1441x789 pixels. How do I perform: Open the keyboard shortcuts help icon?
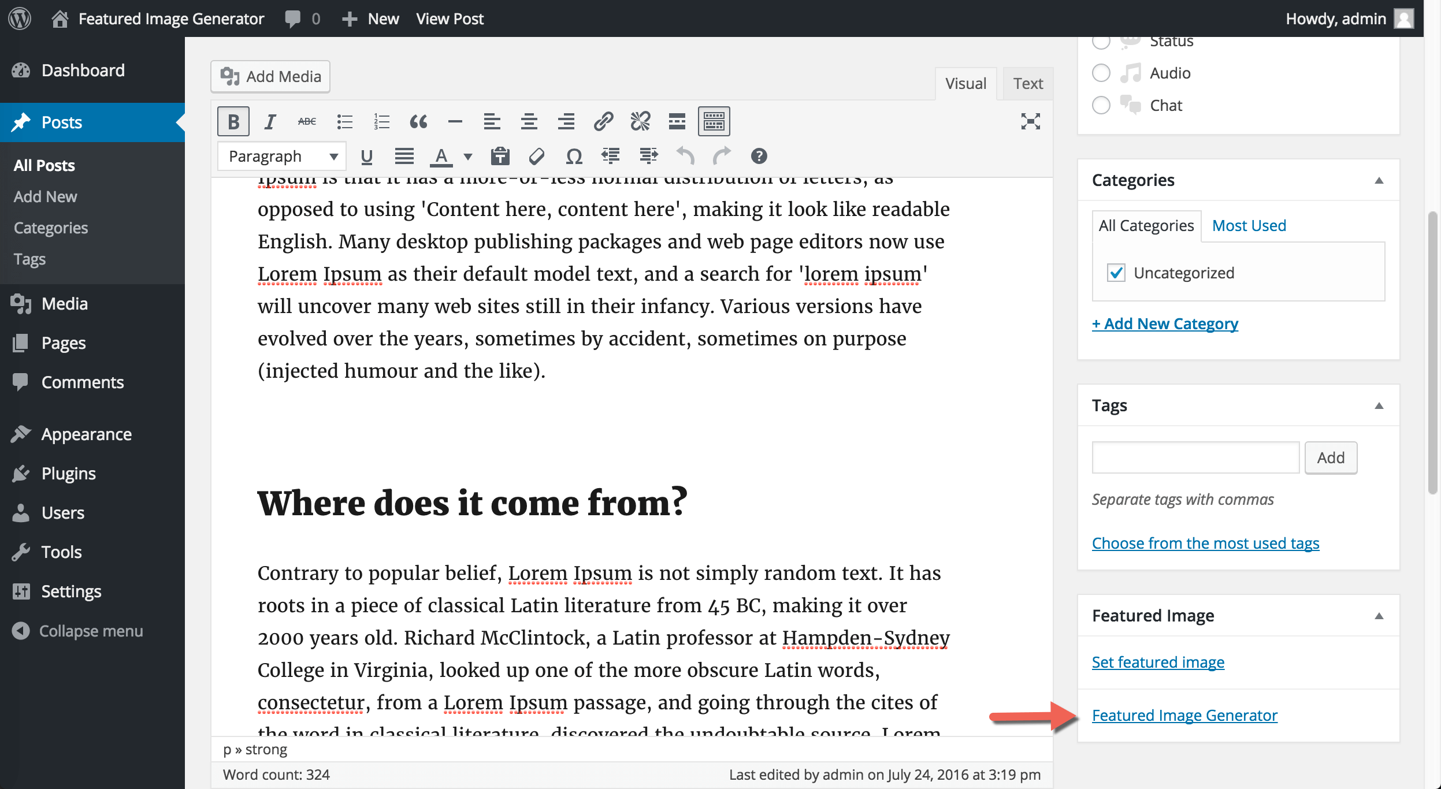click(759, 157)
